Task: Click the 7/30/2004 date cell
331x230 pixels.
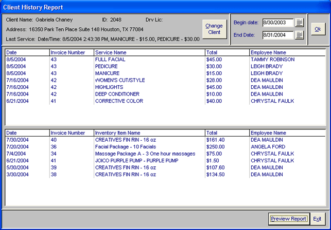Action: (18, 140)
